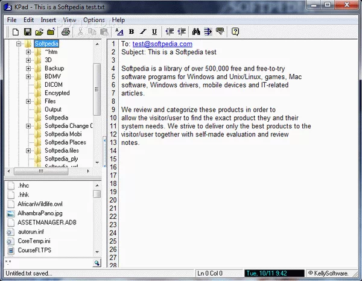Expand the Files folder
This screenshot has width=362, height=281.
28,101
